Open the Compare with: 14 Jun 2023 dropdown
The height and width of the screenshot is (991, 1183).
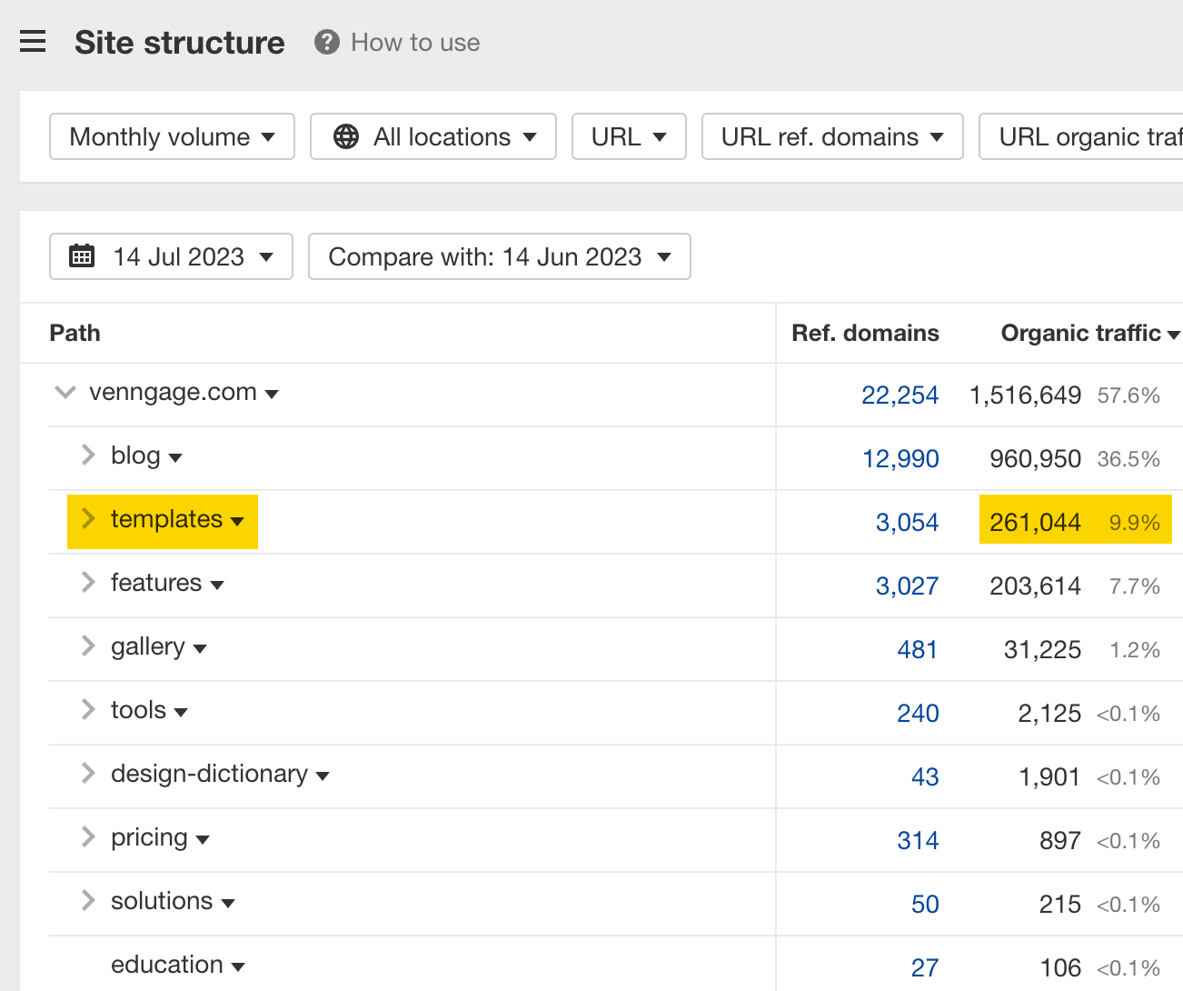click(499, 256)
